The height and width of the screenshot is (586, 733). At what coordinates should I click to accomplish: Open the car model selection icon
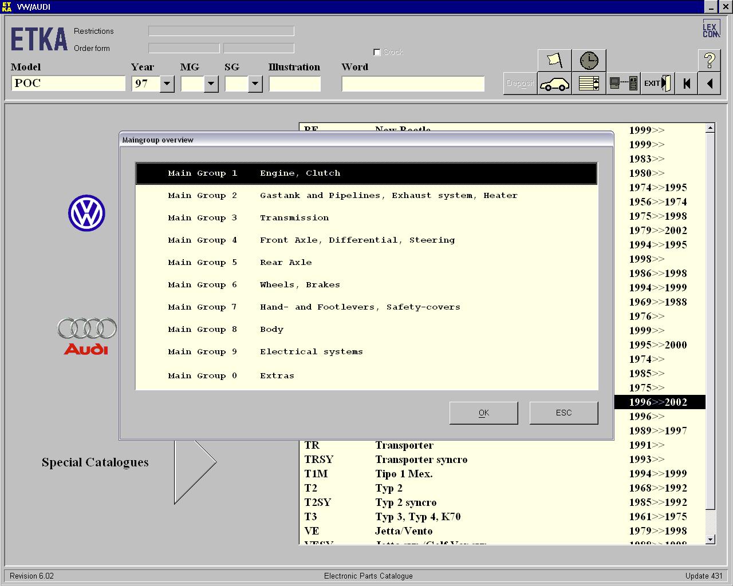[x=554, y=84]
